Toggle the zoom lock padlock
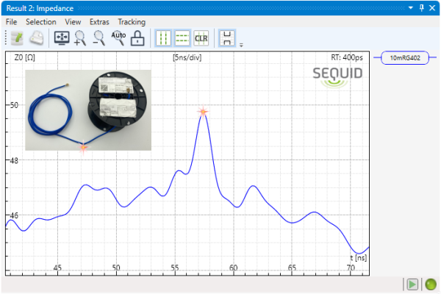This screenshot has width=441, height=294. click(x=137, y=38)
